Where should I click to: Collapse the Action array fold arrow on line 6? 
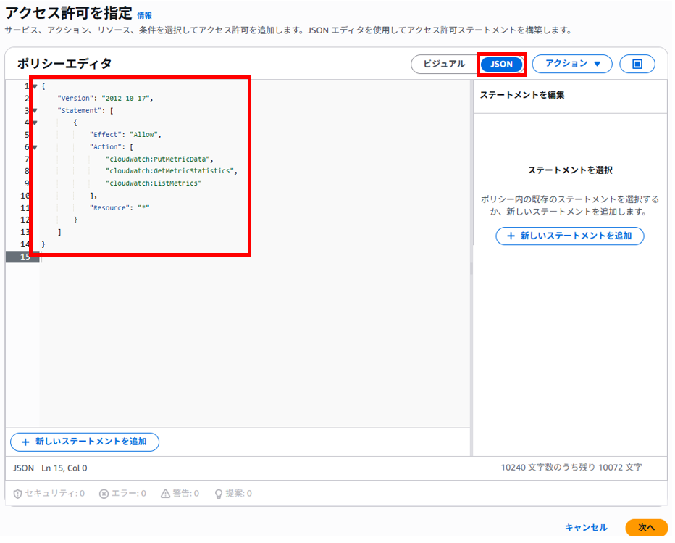pos(35,147)
